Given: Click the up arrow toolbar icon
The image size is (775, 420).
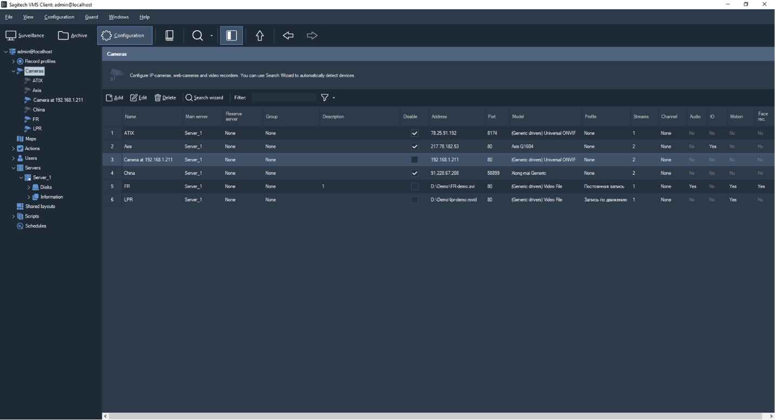Looking at the screenshot, I should pyautogui.click(x=260, y=36).
